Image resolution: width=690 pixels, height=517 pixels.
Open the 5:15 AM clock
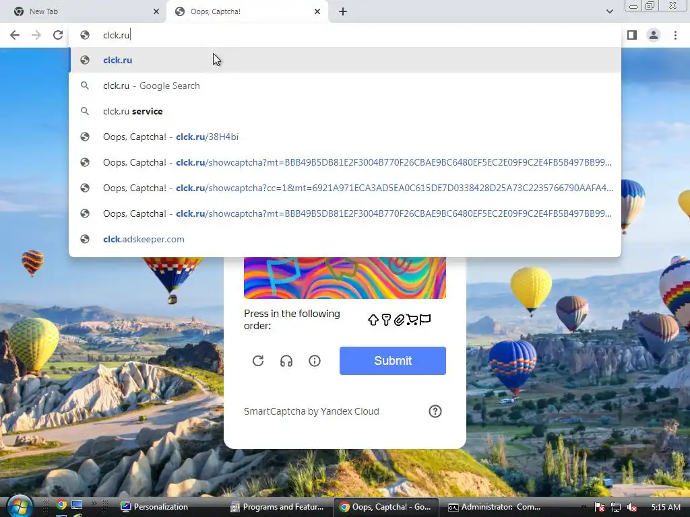(665, 507)
